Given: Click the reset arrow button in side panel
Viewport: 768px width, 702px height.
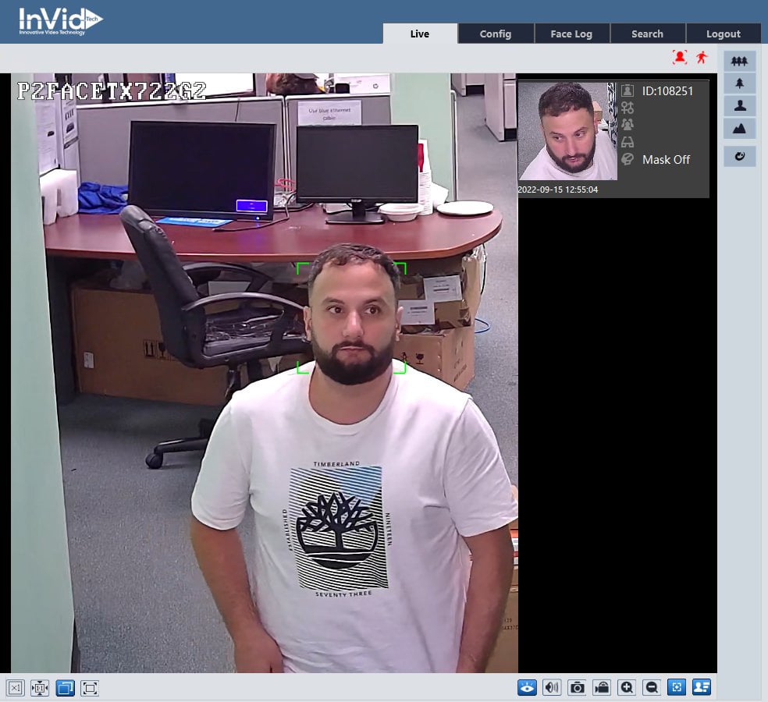Looking at the screenshot, I should 739,157.
